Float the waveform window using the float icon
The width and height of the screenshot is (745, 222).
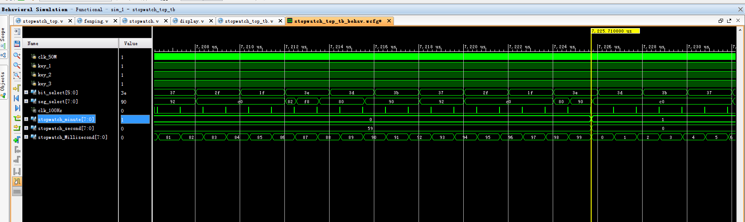729,21
